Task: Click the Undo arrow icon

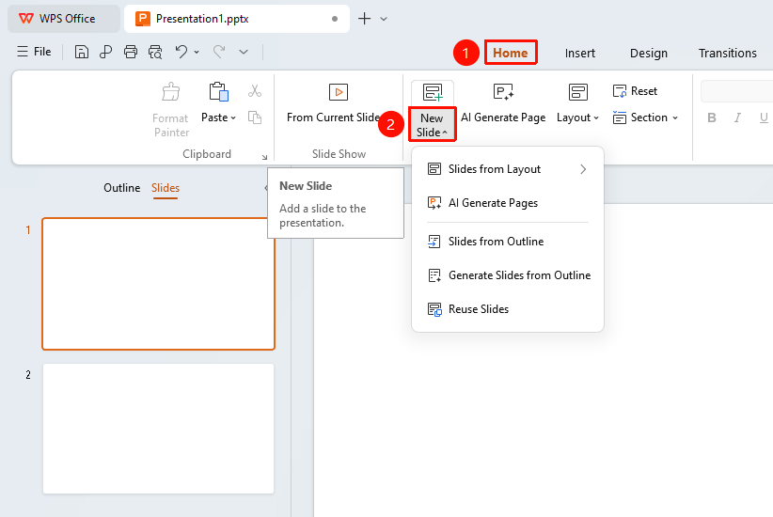Action: pyautogui.click(x=181, y=52)
